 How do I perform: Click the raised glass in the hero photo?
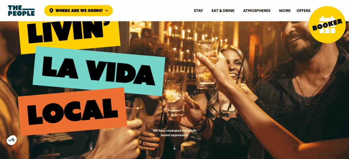[207, 64]
